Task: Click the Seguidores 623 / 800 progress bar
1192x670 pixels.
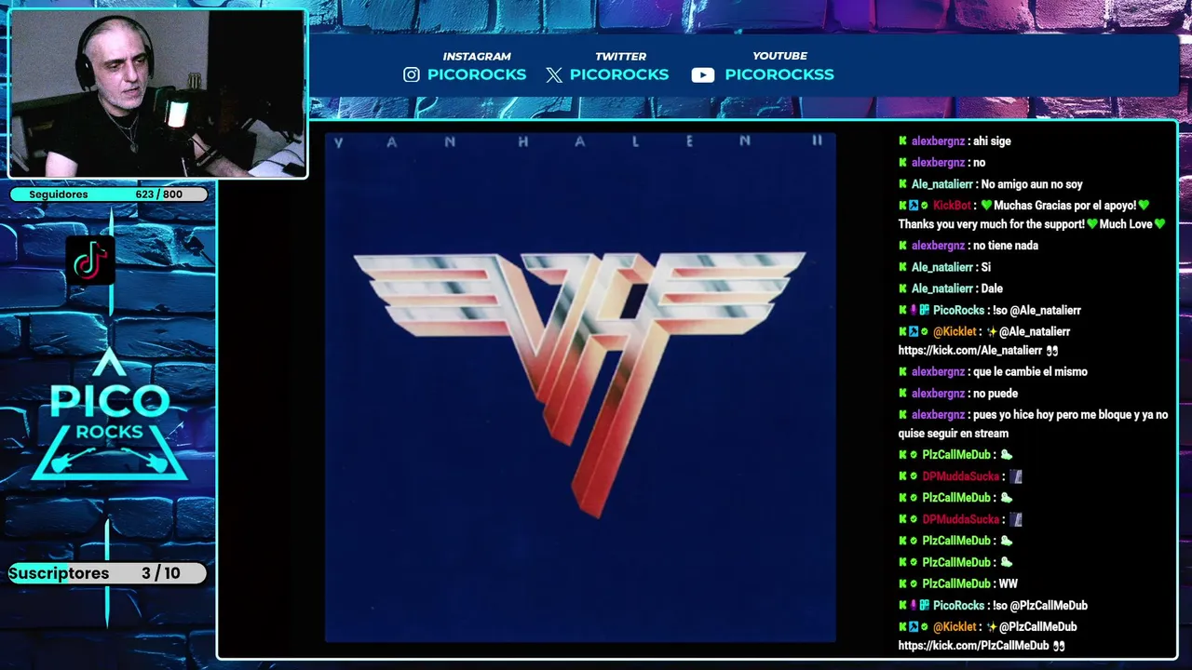Action: [x=108, y=194]
